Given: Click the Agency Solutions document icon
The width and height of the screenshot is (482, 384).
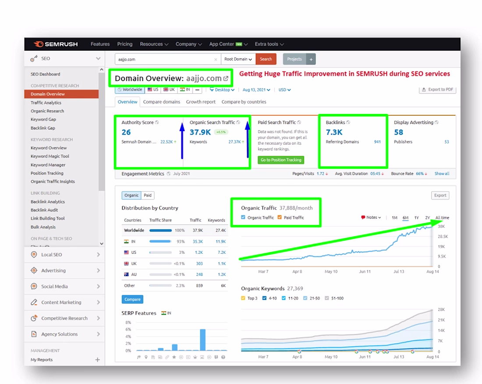Looking at the screenshot, I should tap(34, 334).
